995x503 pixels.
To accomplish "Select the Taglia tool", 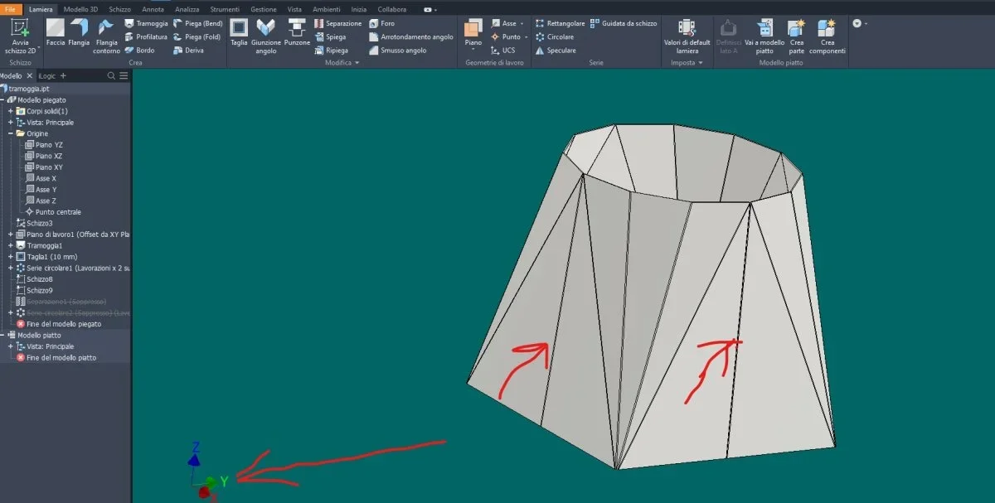I will (x=239, y=32).
